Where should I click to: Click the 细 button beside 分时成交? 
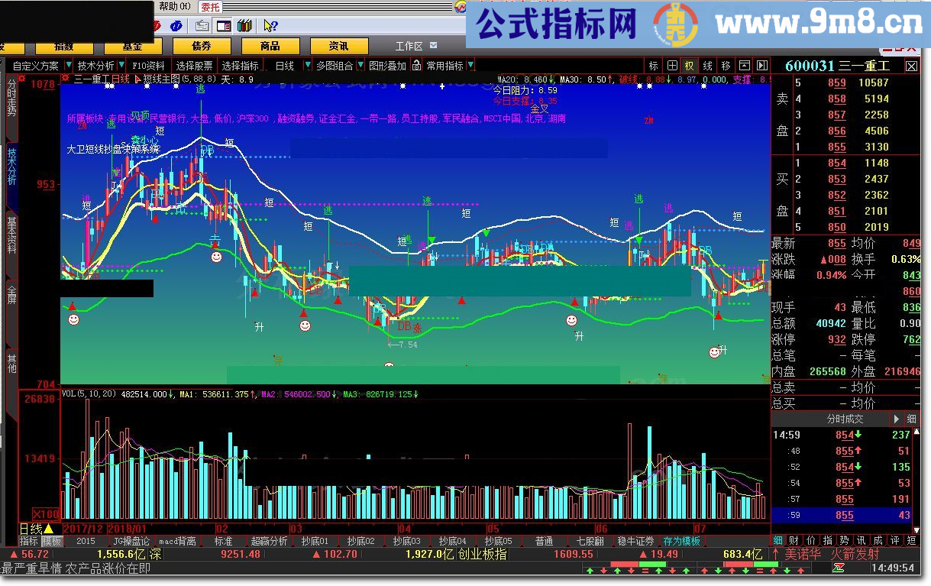[911, 419]
